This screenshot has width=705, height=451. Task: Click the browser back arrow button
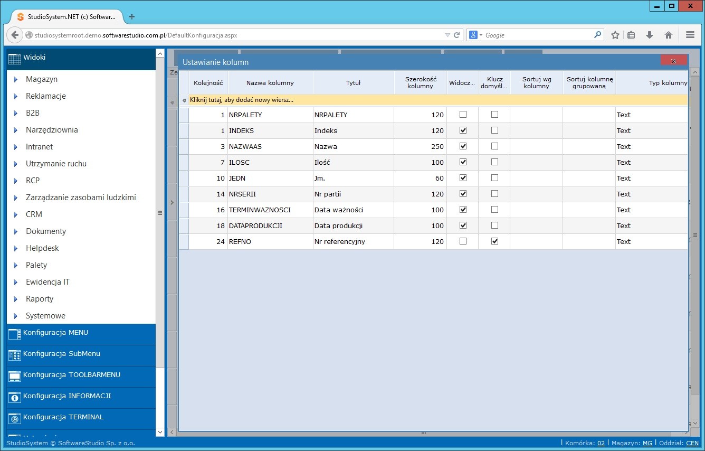(15, 35)
